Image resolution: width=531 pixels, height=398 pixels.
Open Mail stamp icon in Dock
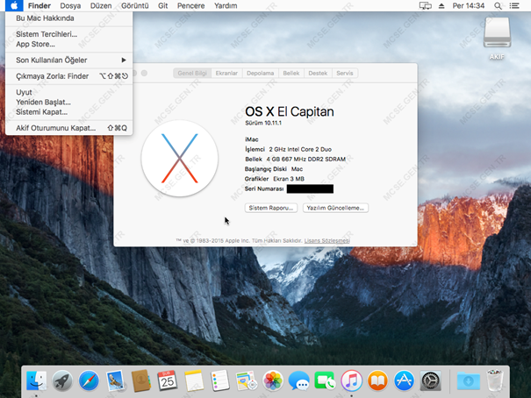pos(115,380)
